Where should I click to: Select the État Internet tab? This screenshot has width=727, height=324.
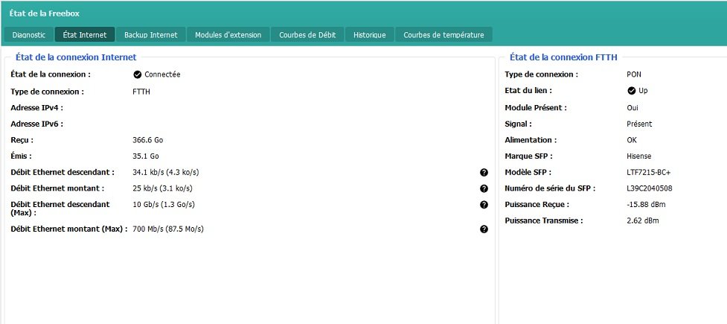point(84,35)
